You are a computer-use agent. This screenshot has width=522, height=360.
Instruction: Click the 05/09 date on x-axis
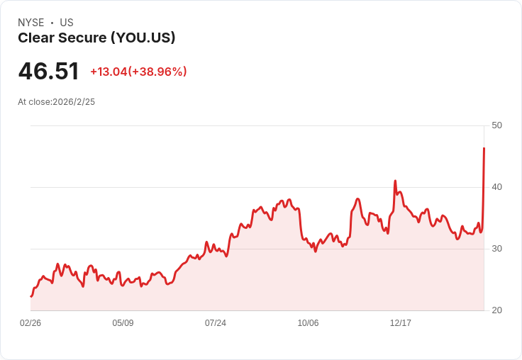coord(123,323)
